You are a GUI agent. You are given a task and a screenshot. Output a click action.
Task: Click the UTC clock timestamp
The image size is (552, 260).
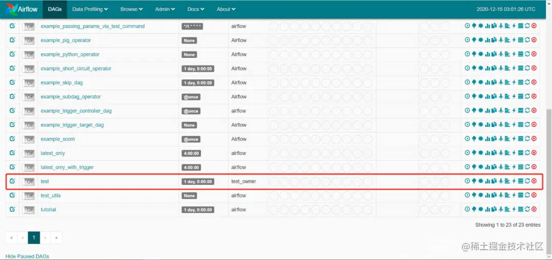(506, 9)
